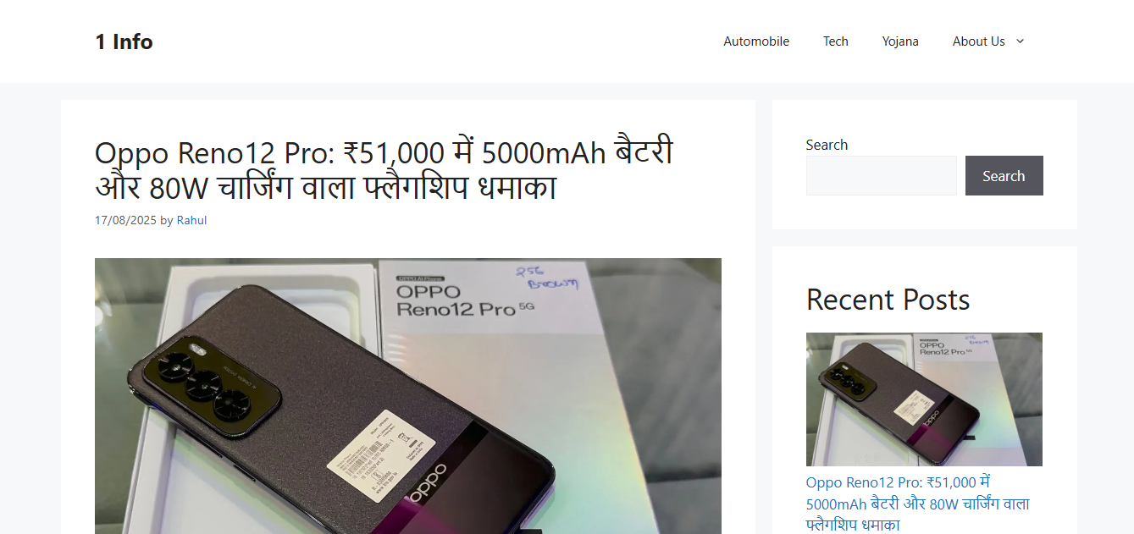
Task: Click the large featured article image
Action: click(408, 396)
